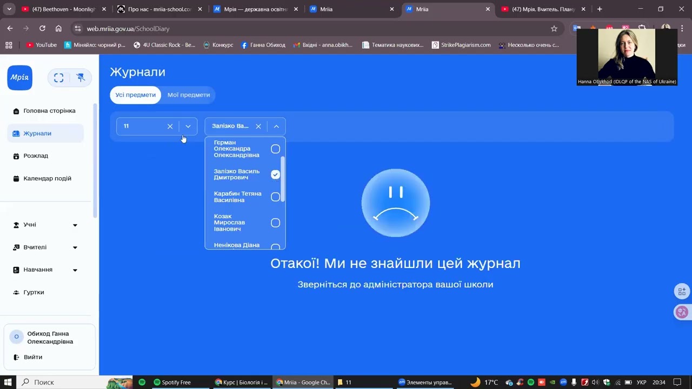Reload the page in Chrome
Screen dimensions: 692x389
[42, 29]
